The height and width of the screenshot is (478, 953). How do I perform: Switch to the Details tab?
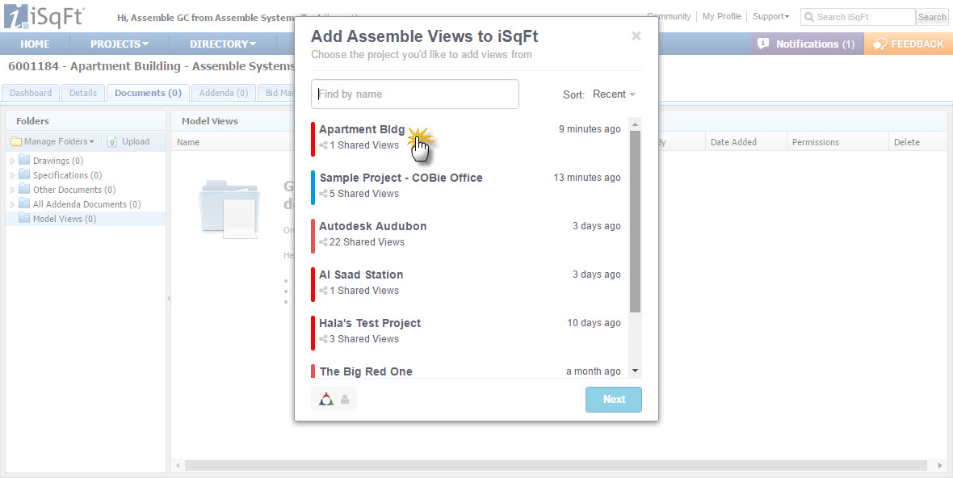tap(82, 93)
